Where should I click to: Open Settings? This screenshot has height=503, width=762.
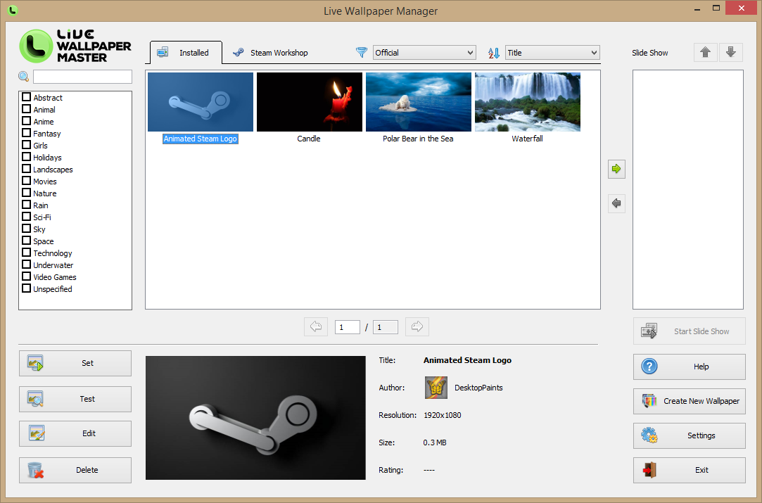tap(689, 435)
